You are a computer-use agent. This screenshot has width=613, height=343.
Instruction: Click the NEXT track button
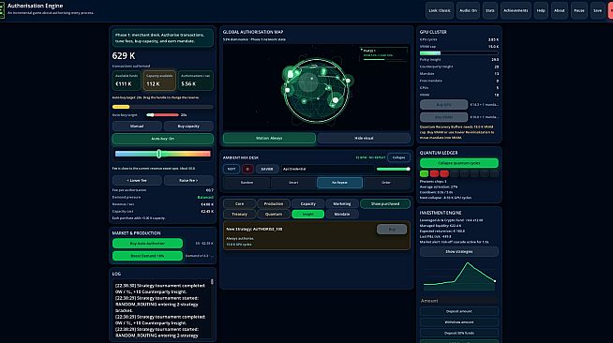point(232,169)
